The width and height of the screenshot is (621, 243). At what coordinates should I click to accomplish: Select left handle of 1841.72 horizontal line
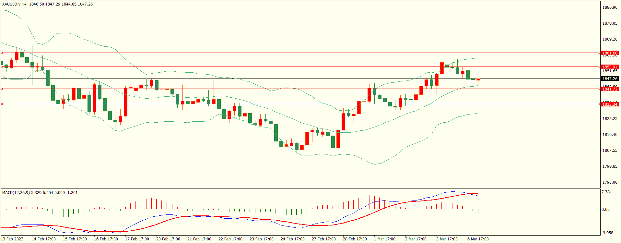coord(2,89)
